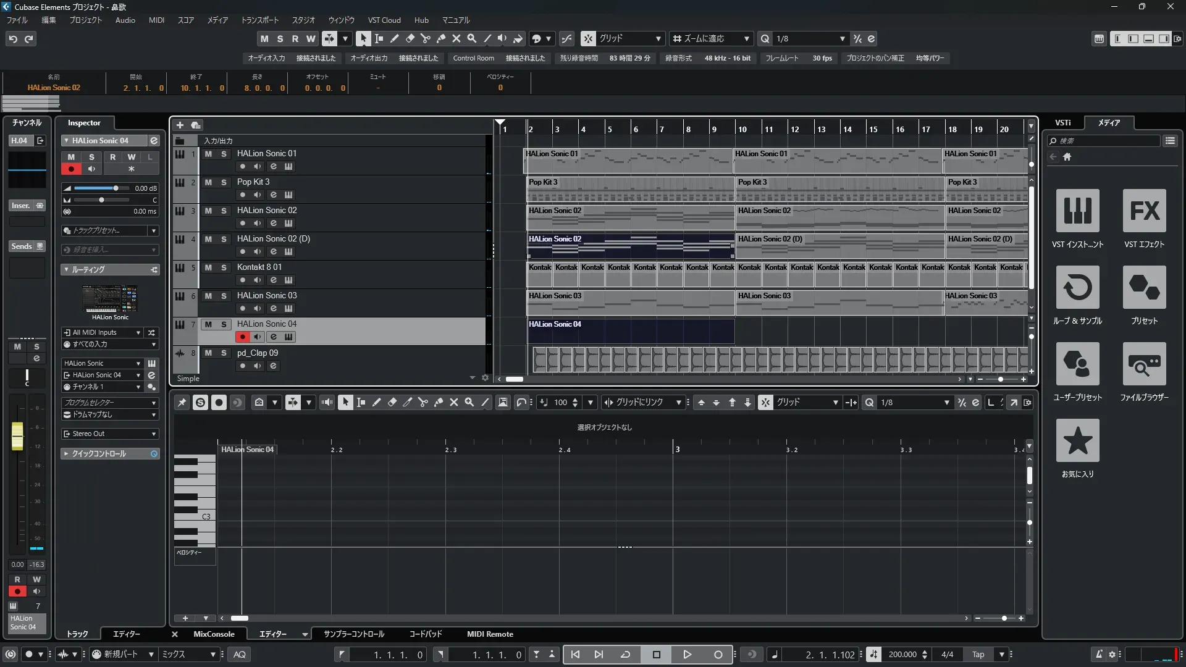Image resolution: width=1186 pixels, height=667 pixels.
Task: Select the Scissors split tool in main toolbar
Action: click(x=425, y=38)
